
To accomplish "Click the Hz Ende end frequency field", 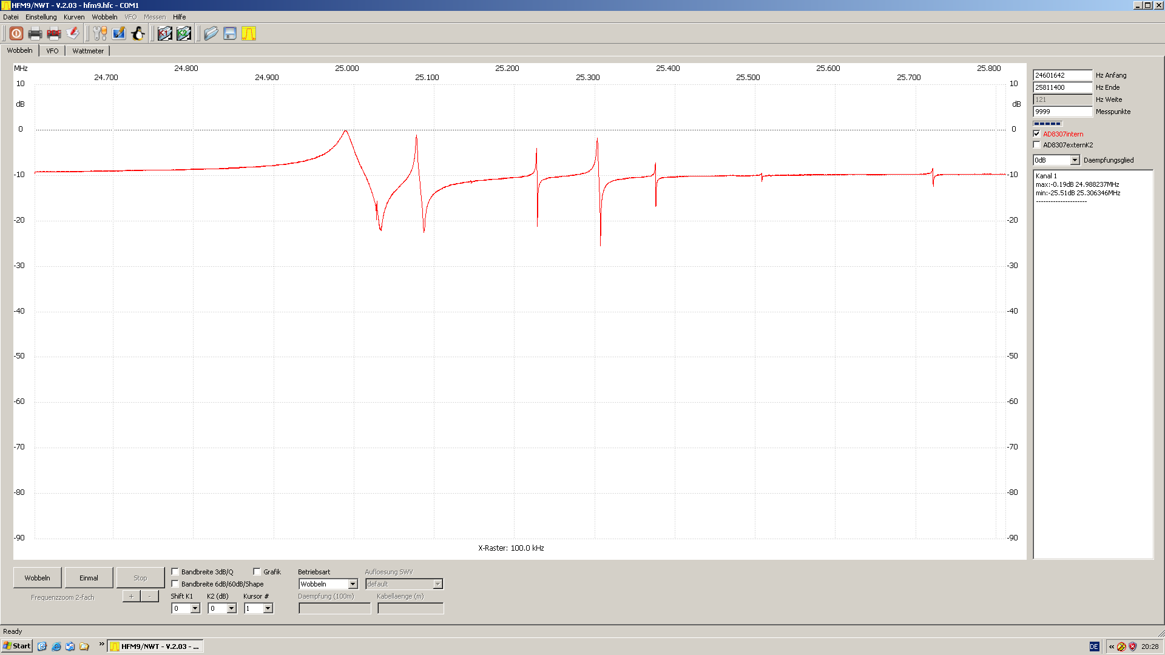I will tap(1062, 87).
